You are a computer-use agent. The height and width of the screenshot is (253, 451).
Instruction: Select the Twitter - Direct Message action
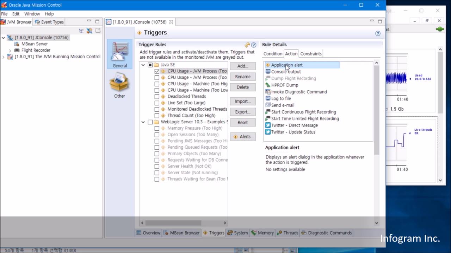pyautogui.click(x=291, y=125)
